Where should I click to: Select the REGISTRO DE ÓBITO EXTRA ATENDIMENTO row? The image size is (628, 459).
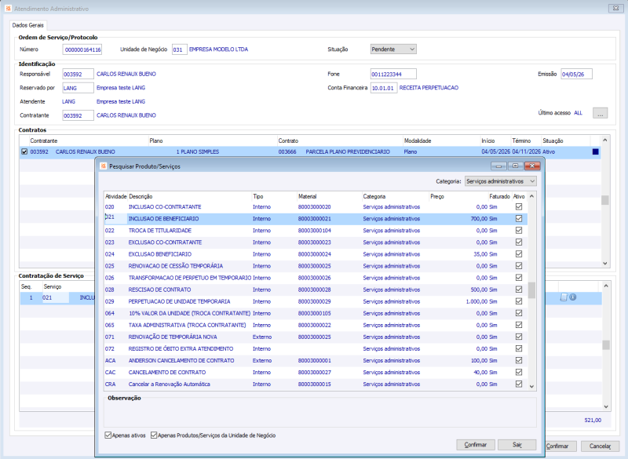click(316, 348)
